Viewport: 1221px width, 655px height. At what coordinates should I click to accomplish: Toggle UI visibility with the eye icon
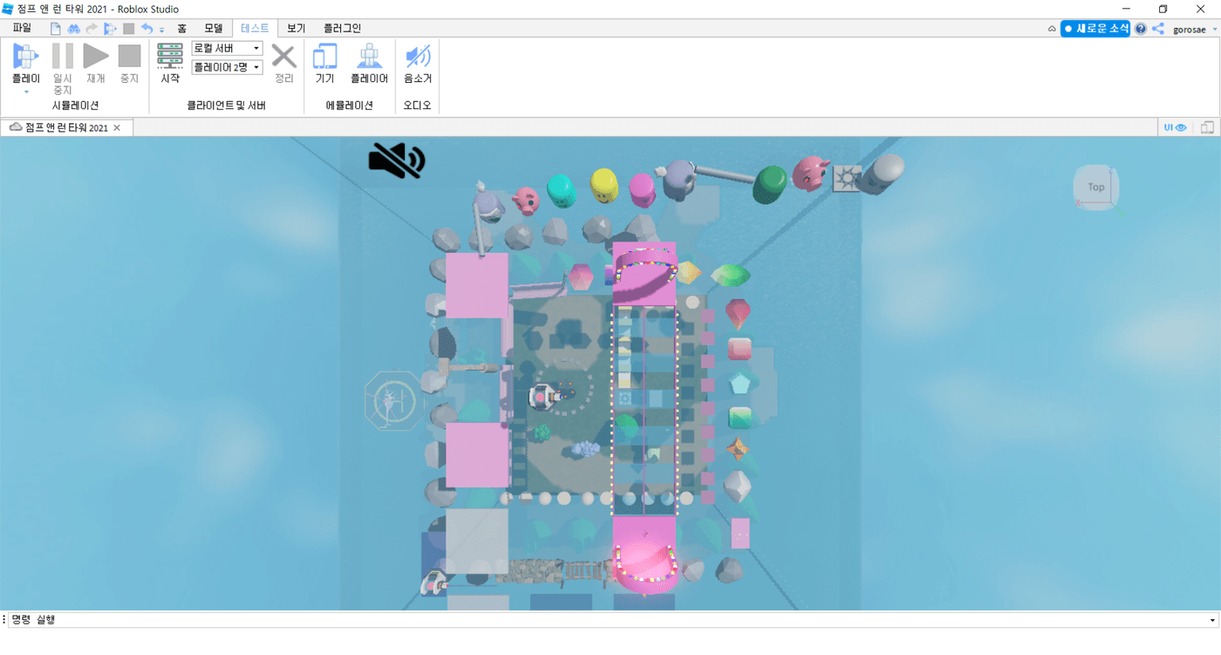coord(1175,127)
